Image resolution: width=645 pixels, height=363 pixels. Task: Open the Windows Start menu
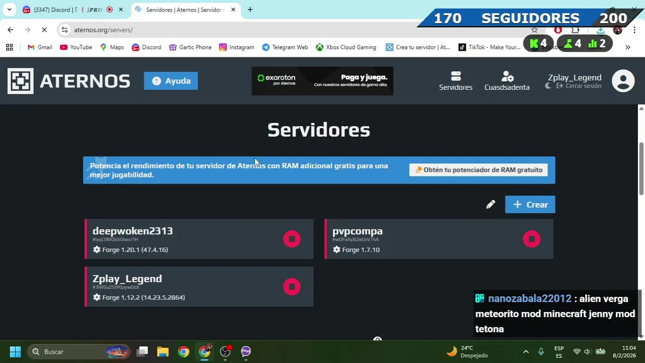click(15, 351)
